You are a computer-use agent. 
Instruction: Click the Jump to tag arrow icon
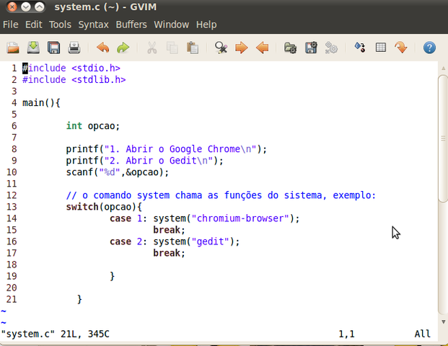[x=401, y=48]
